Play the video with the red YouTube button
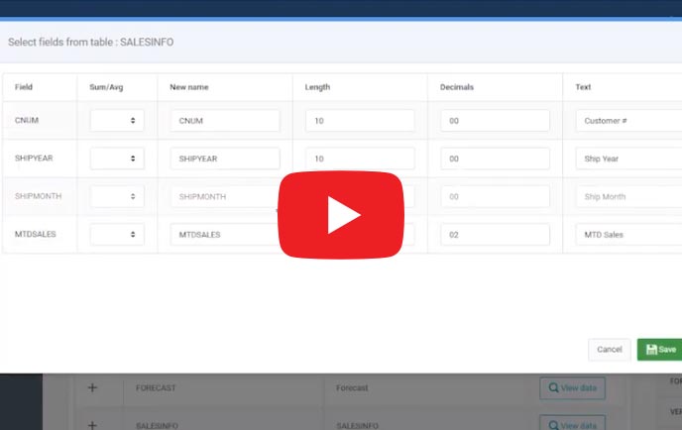Image resolution: width=682 pixels, height=430 pixels. click(340, 214)
